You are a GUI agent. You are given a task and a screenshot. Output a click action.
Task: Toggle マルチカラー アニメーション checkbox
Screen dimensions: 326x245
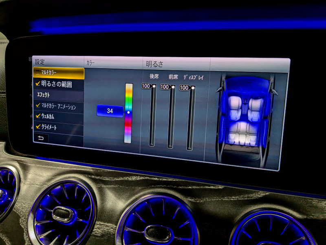(38, 106)
